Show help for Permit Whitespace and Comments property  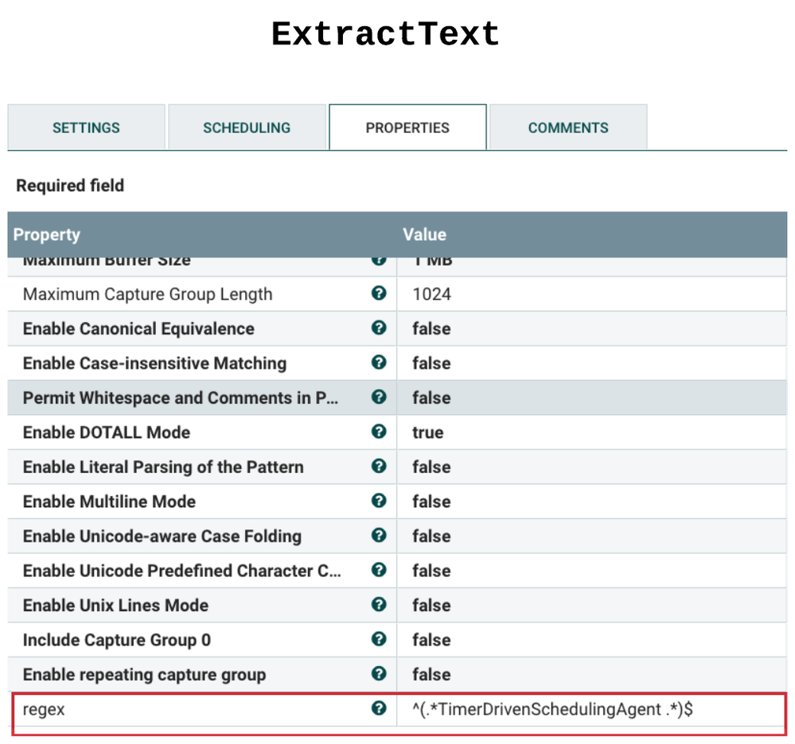380,397
